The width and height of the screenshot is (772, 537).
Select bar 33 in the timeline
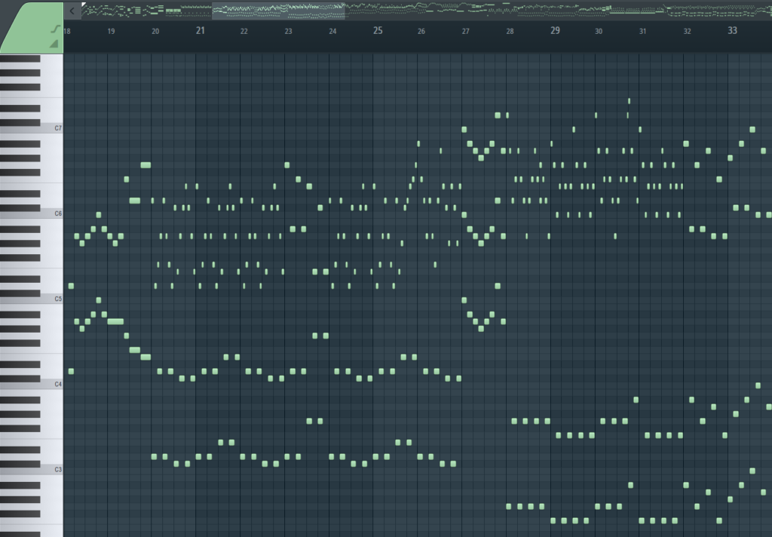[732, 31]
